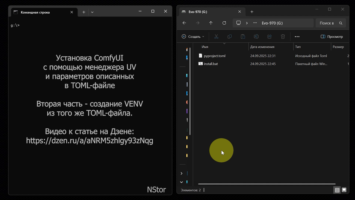Viewport: 355px width, 200px height.
Task: Click the Copy icon in Explorer toolbar
Action: 230,36
